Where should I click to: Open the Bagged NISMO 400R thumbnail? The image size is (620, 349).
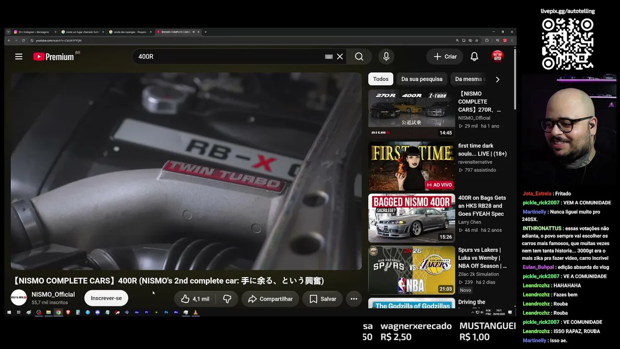click(x=412, y=218)
